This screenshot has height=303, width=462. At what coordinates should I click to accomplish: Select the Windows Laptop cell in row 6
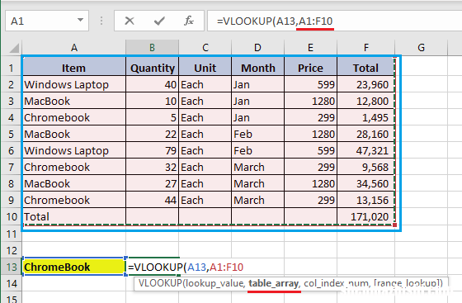[74, 150]
